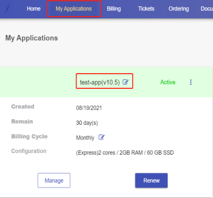213x198 pixels.
Task: Click the 30 day(s) remaining value
Action: [87, 123]
